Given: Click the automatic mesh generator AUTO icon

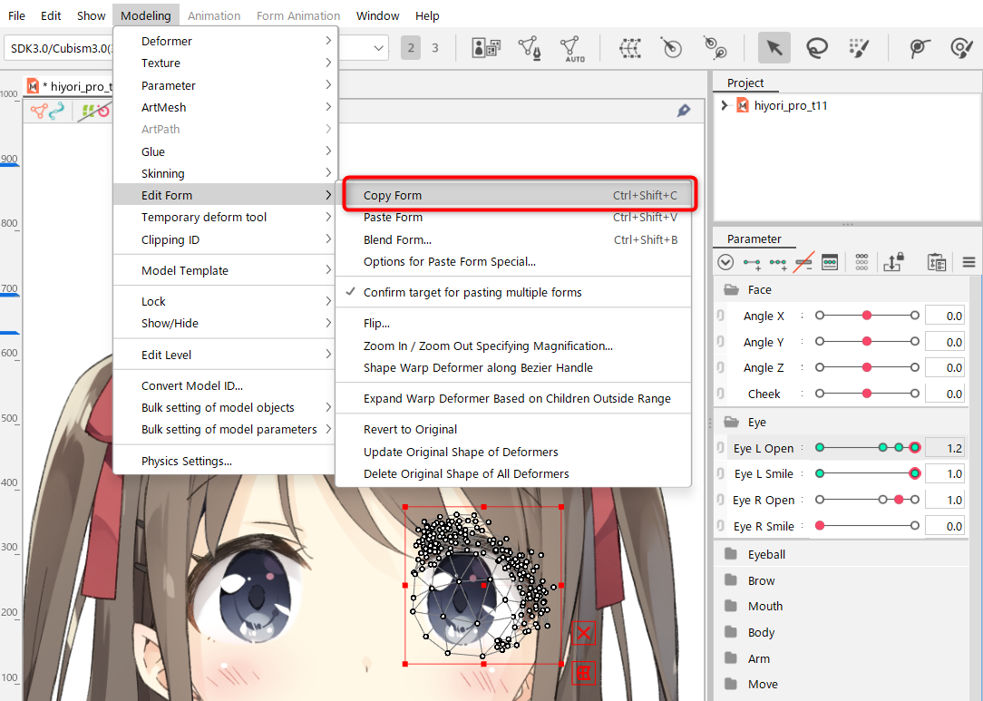Looking at the screenshot, I should (x=571, y=48).
